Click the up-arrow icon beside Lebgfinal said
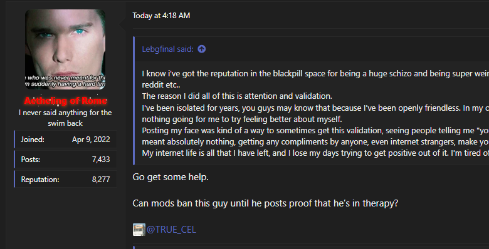The width and height of the screenshot is (489, 249). point(202,49)
